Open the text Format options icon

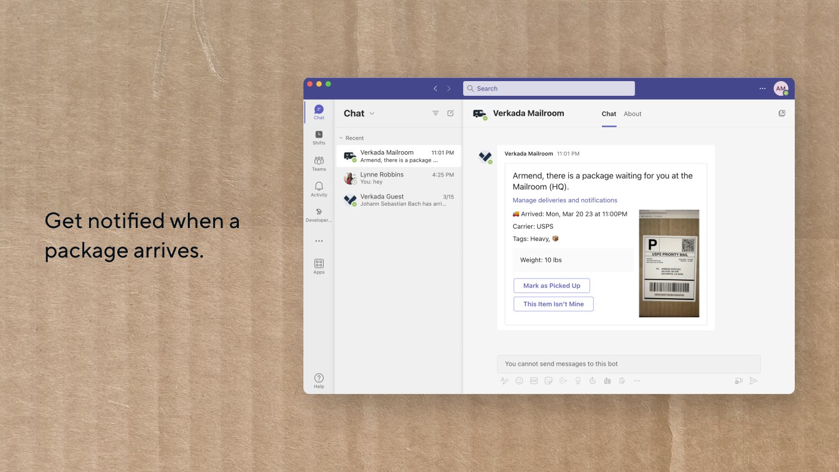tap(504, 381)
